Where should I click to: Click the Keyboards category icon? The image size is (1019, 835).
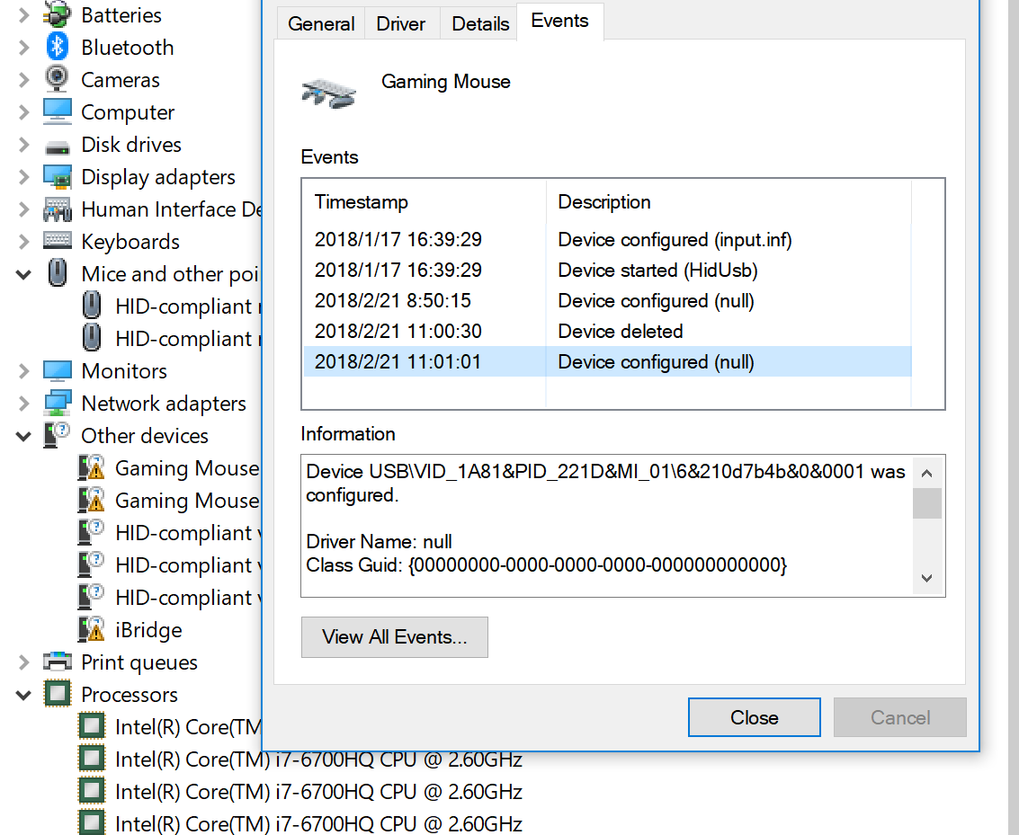(58, 240)
